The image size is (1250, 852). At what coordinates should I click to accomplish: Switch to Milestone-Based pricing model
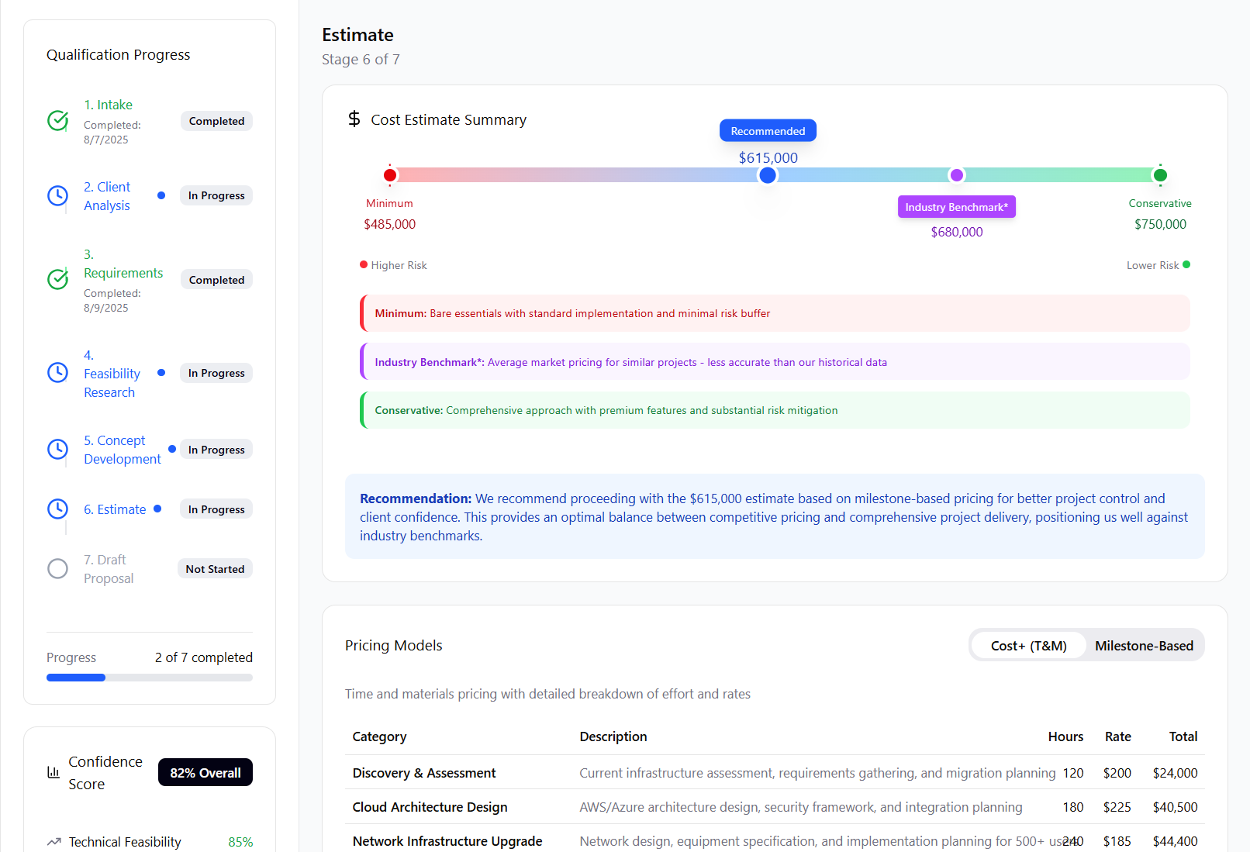(1144, 646)
